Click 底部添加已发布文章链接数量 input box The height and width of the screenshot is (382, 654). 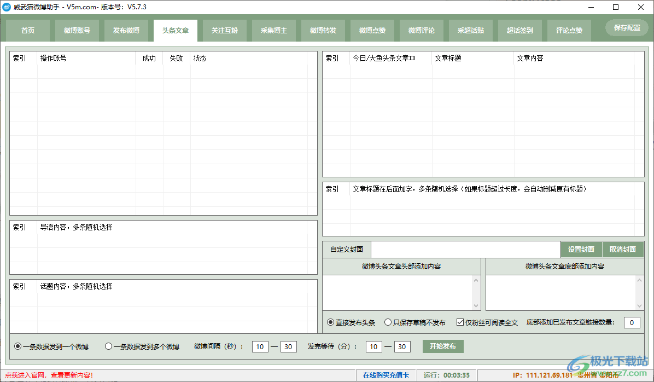pyautogui.click(x=632, y=322)
